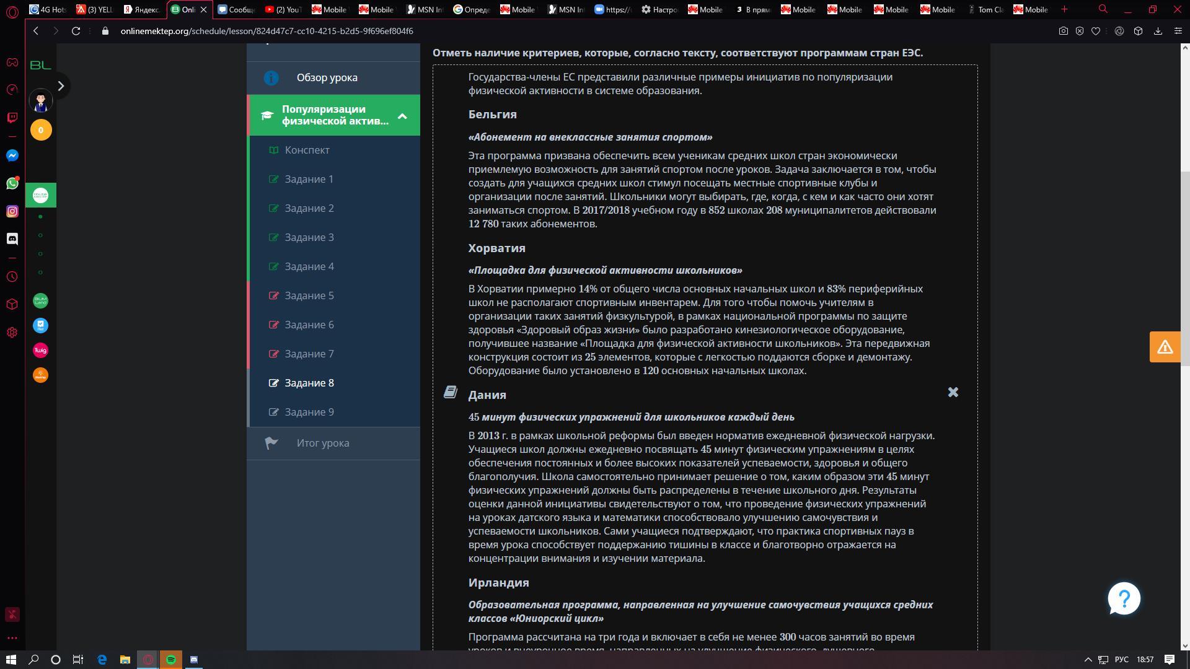1190x669 pixels.
Task: Open Задание 9 in lesson list
Action: pos(309,412)
